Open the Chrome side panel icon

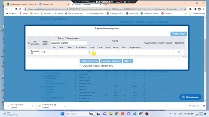coord(195,9)
